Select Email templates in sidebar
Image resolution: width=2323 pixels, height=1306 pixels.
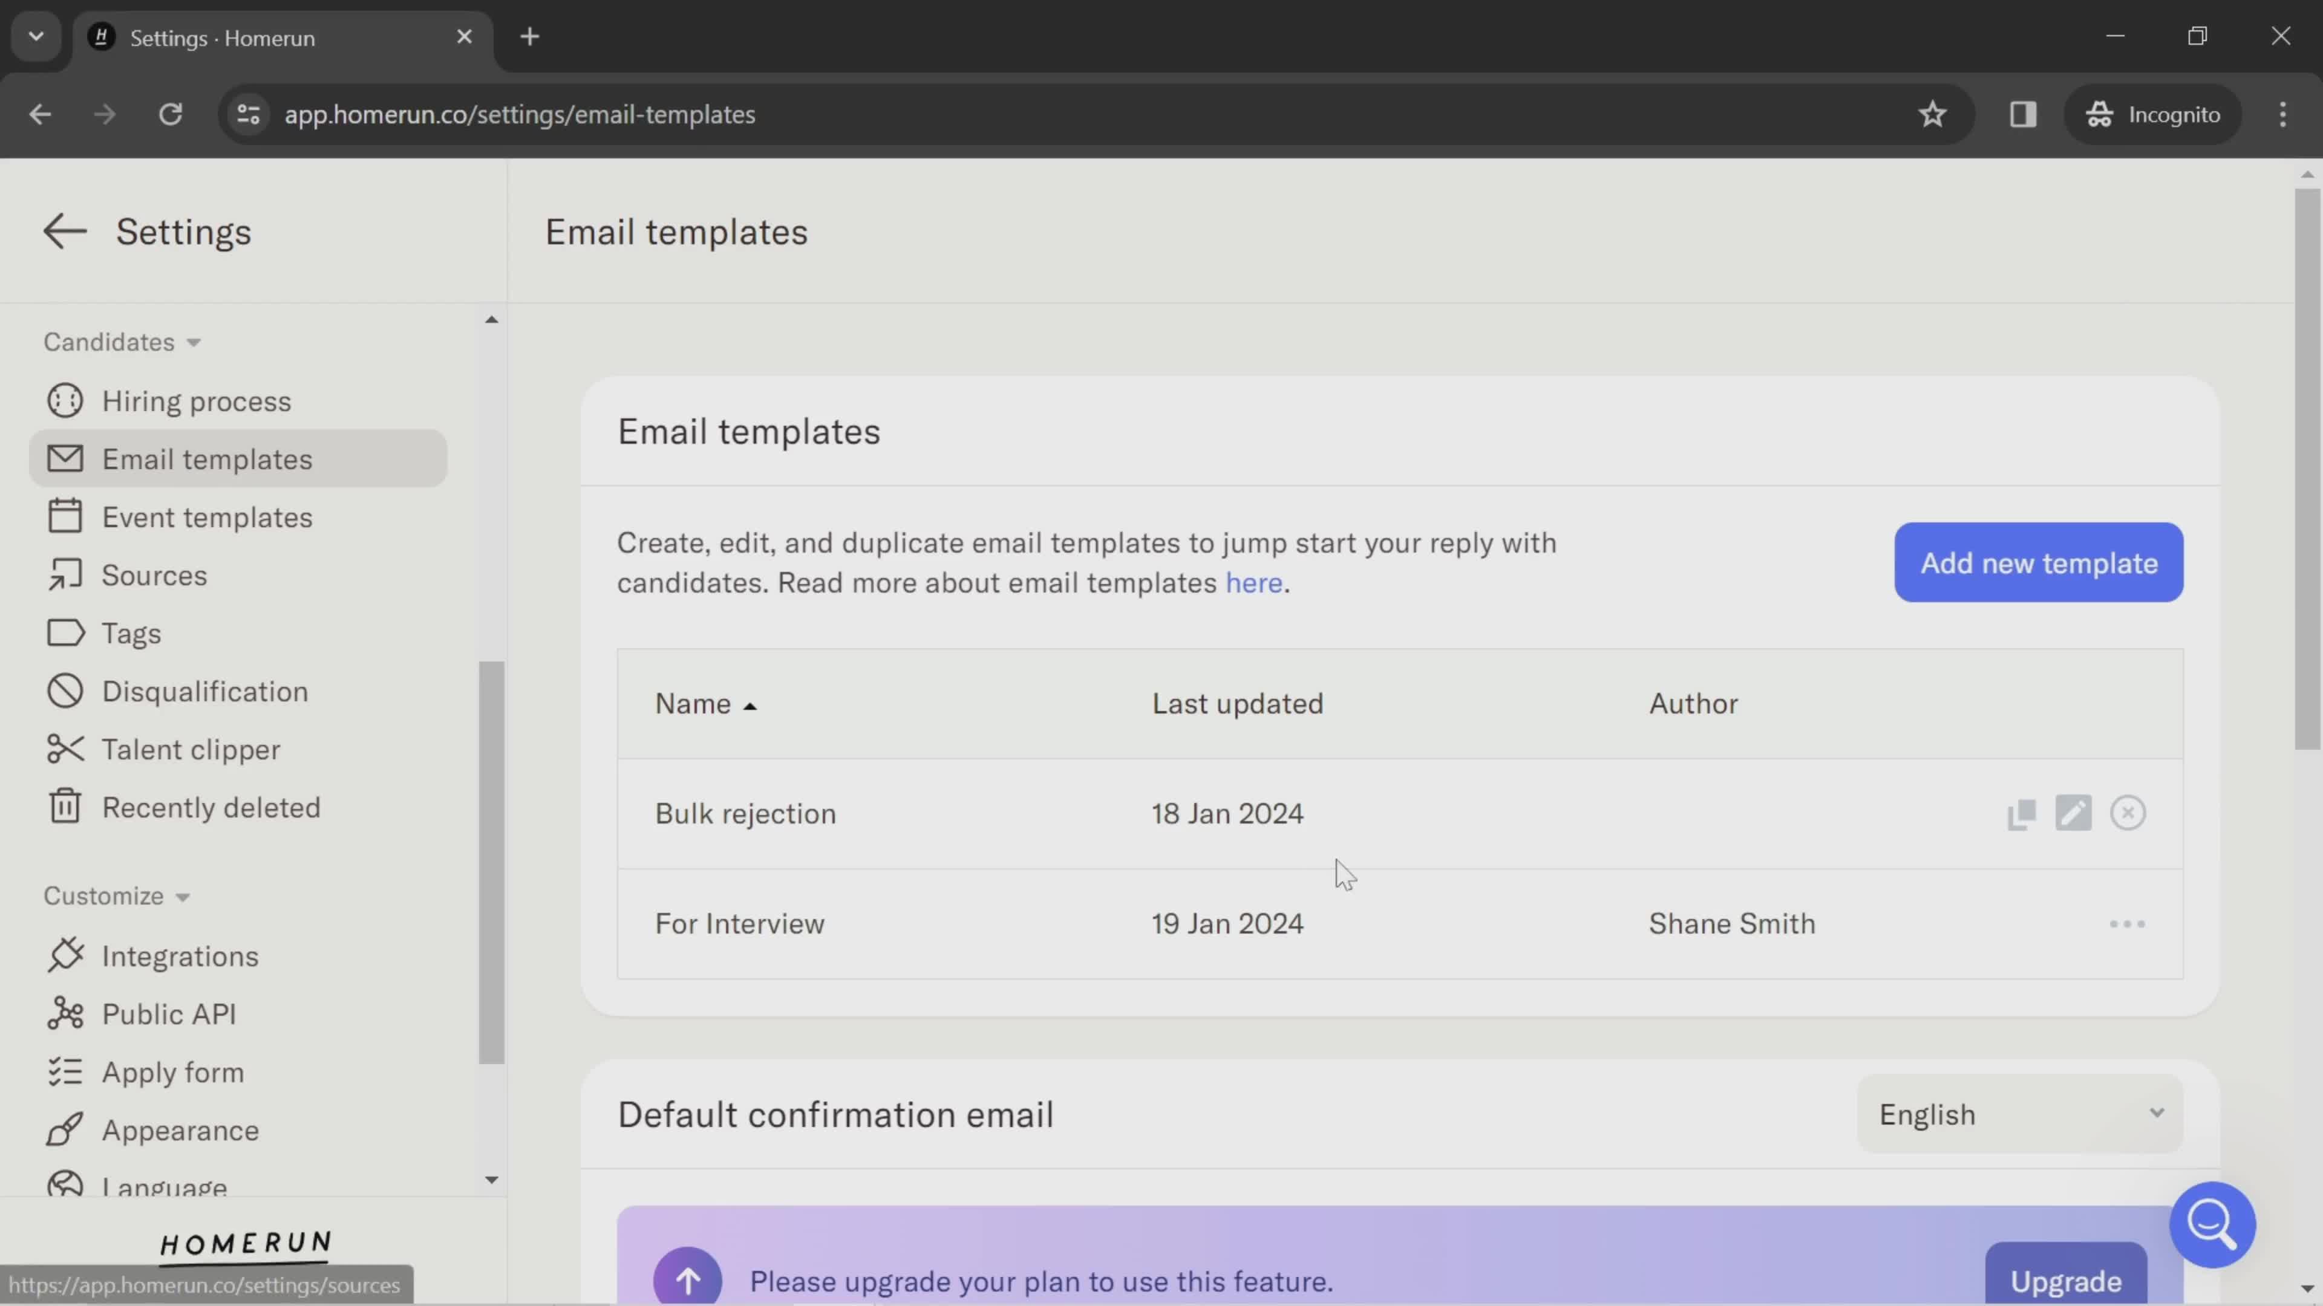238,459
